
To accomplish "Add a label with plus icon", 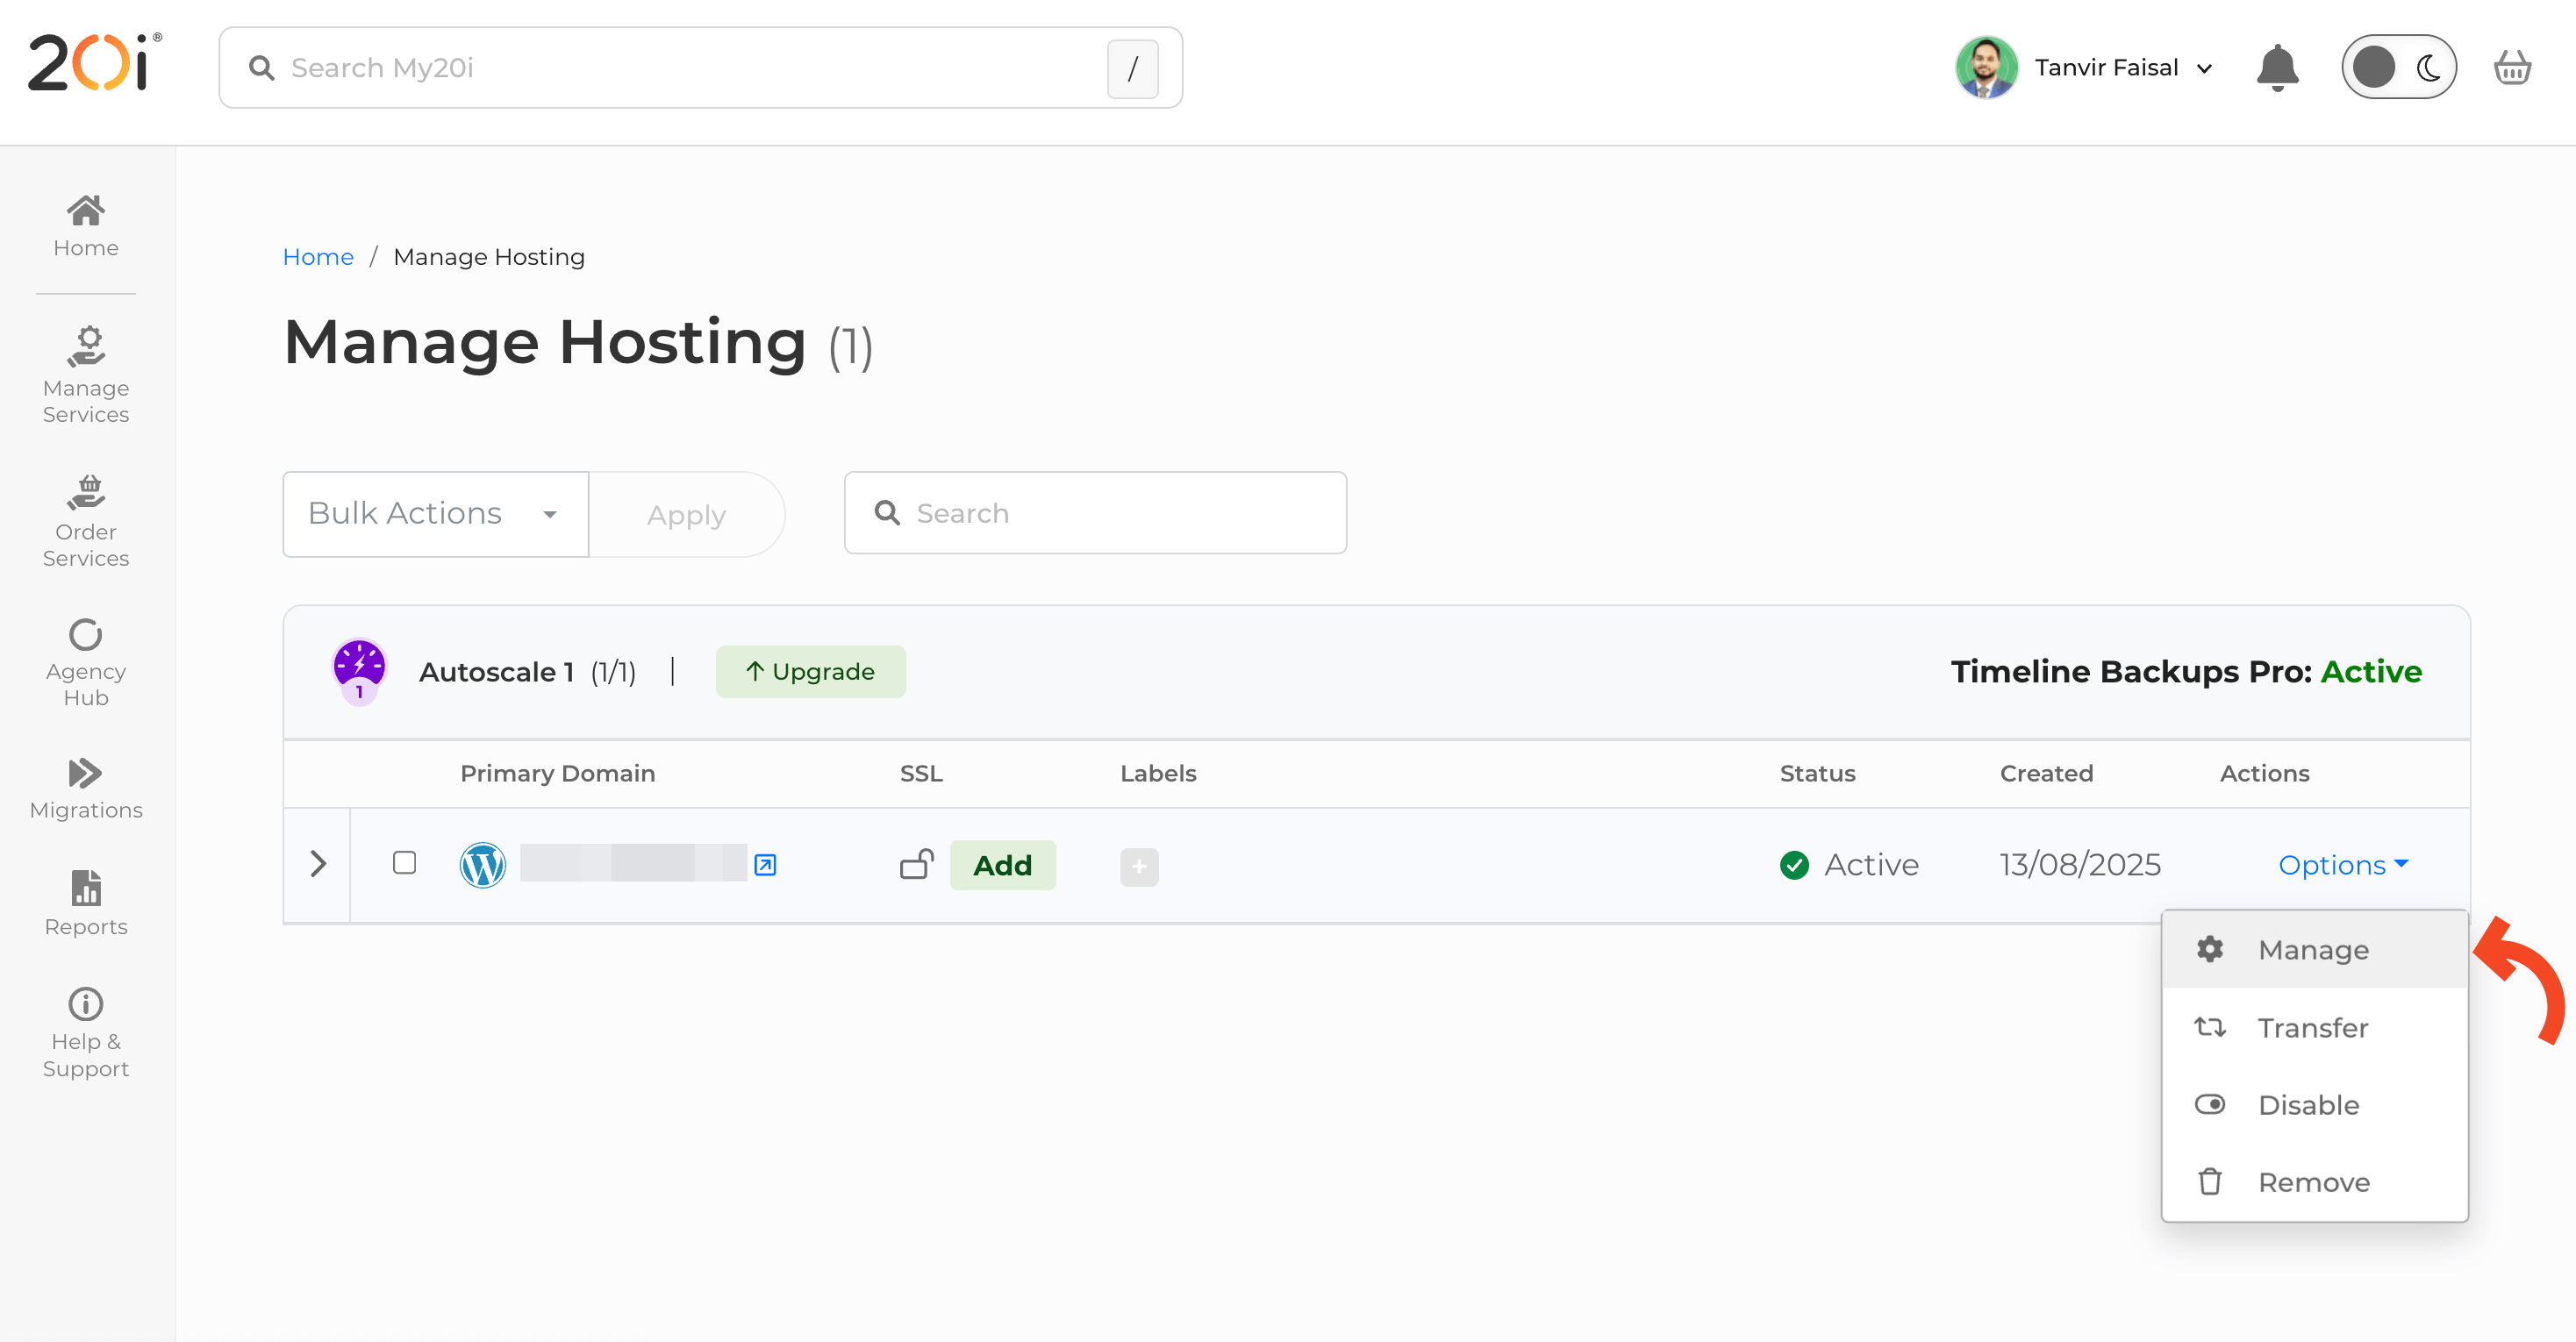I will pos(1139,866).
